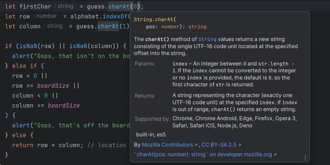Click the boardSize variable in the row comparison
Screen dimensions: 330x165
(x=53, y=86)
